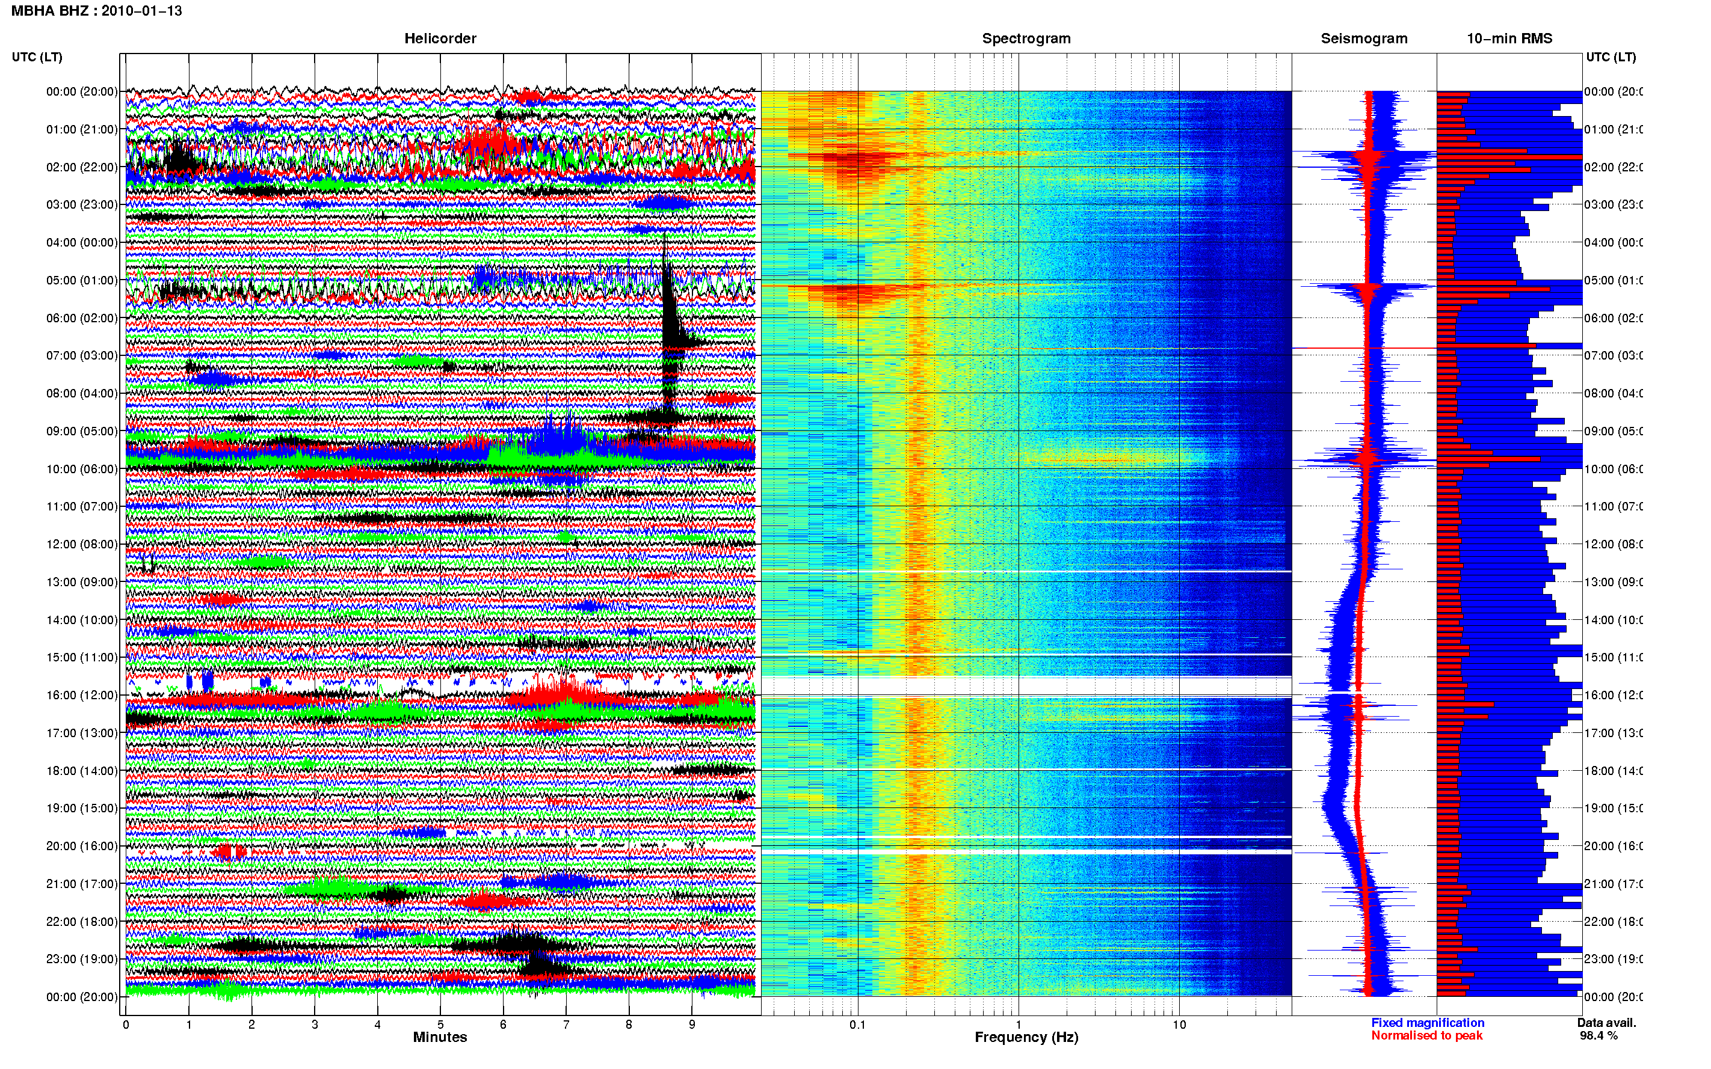Click the left '05:00 (01:00)' time label
The image size is (1711, 1069).
pyautogui.click(x=81, y=280)
